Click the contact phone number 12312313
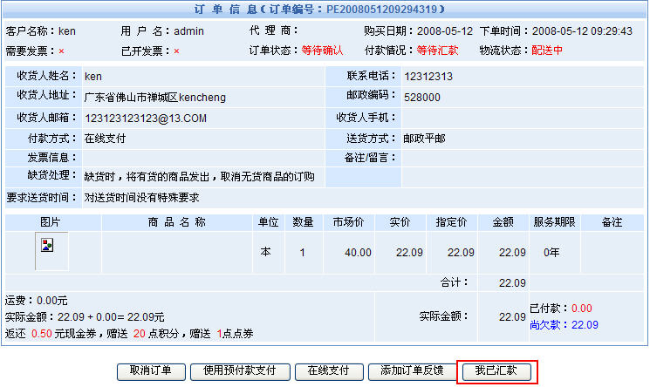The height and width of the screenshot is (387, 650). coord(428,77)
